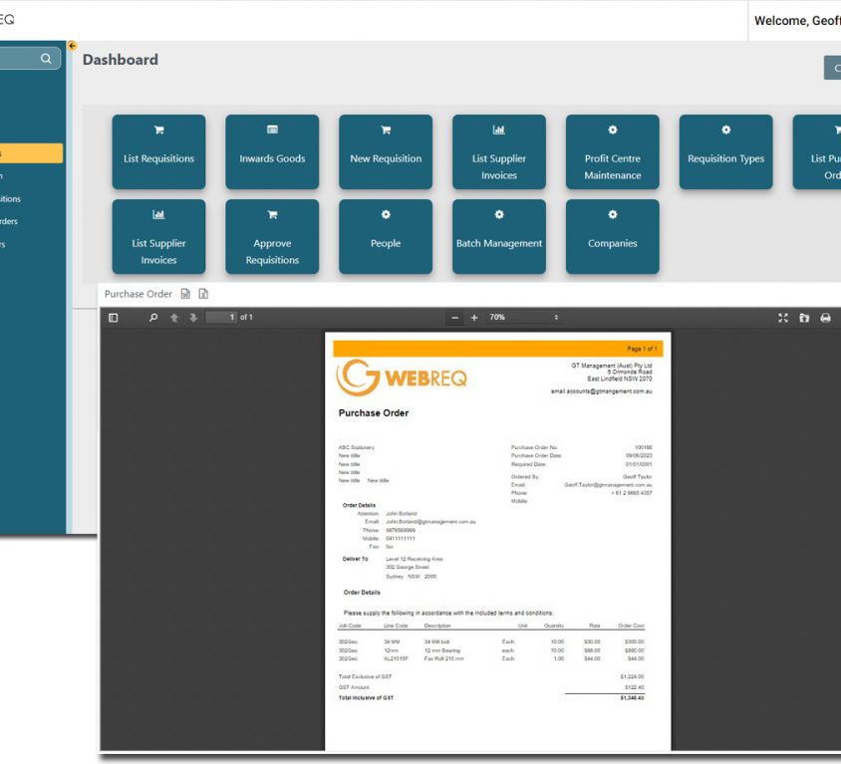Switch PDF viewer to presentation mode
The width and height of the screenshot is (841, 764).
click(783, 318)
